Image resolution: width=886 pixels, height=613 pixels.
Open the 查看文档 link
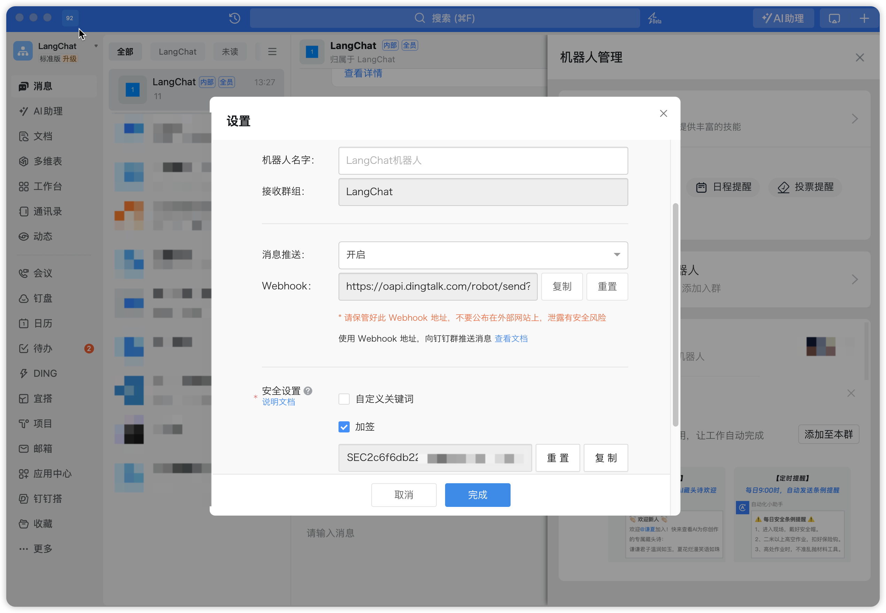point(511,339)
